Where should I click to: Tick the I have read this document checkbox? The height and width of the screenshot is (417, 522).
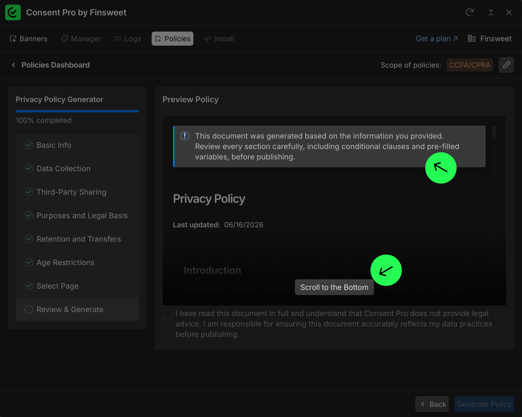168,314
